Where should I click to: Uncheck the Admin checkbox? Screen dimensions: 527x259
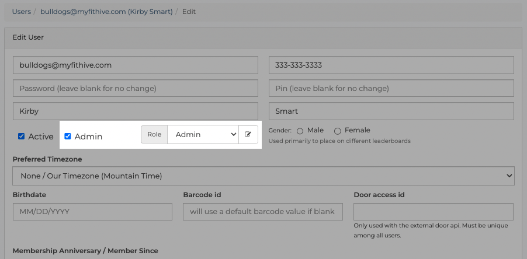pyautogui.click(x=68, y=136)
